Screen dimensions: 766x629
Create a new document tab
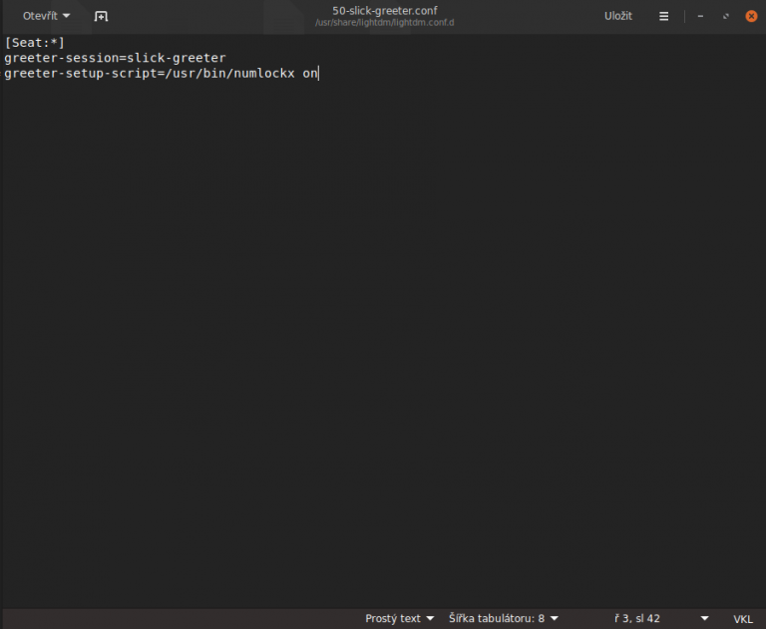[101, 16]
